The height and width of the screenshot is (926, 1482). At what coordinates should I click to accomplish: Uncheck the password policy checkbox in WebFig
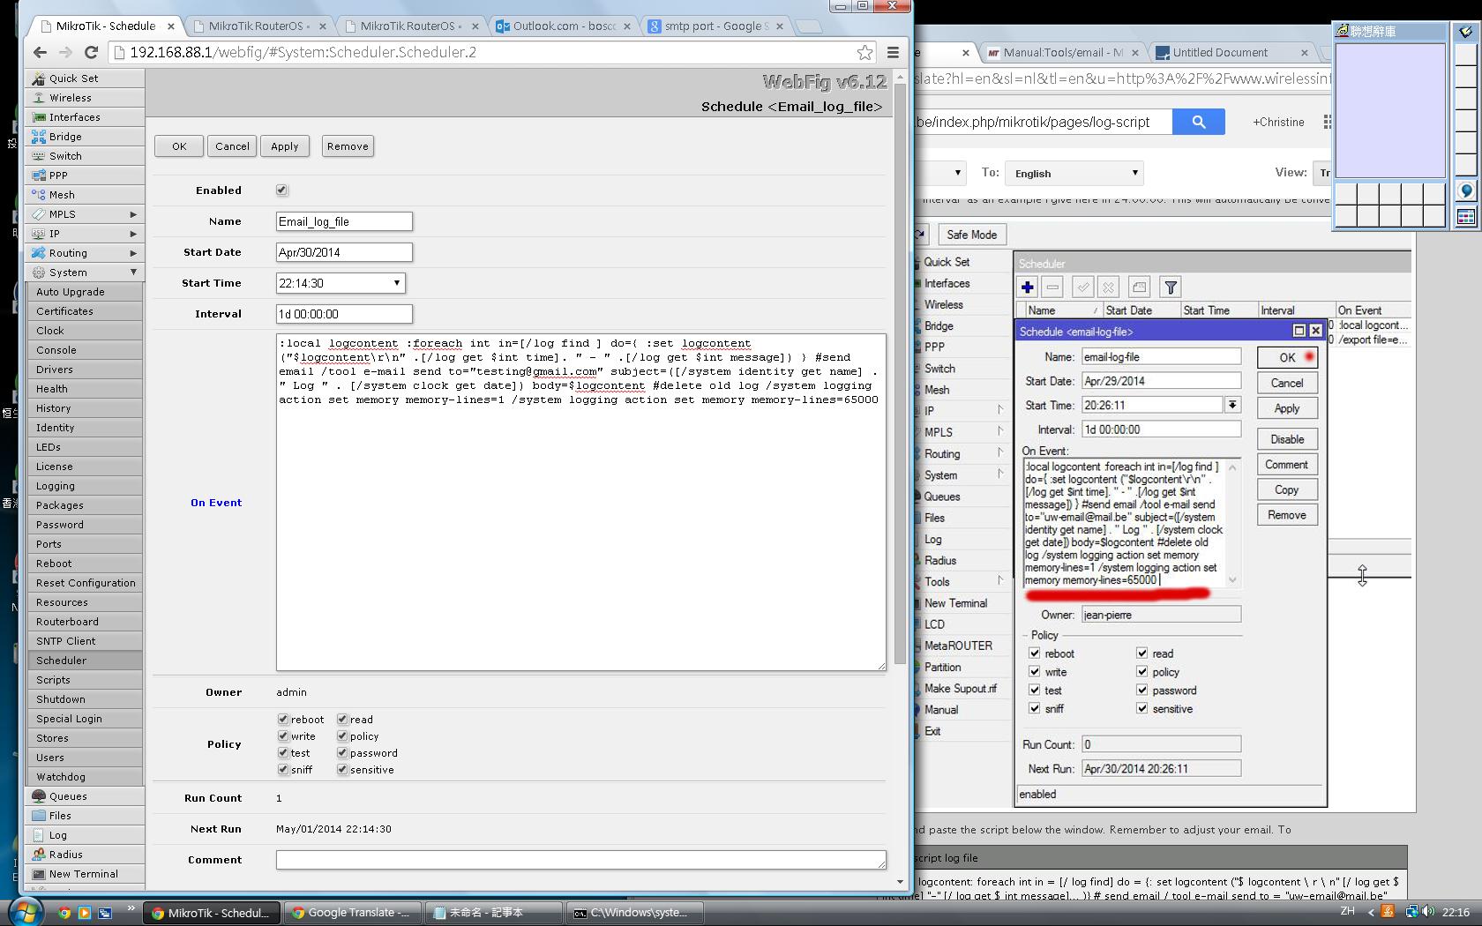[341, 752]
